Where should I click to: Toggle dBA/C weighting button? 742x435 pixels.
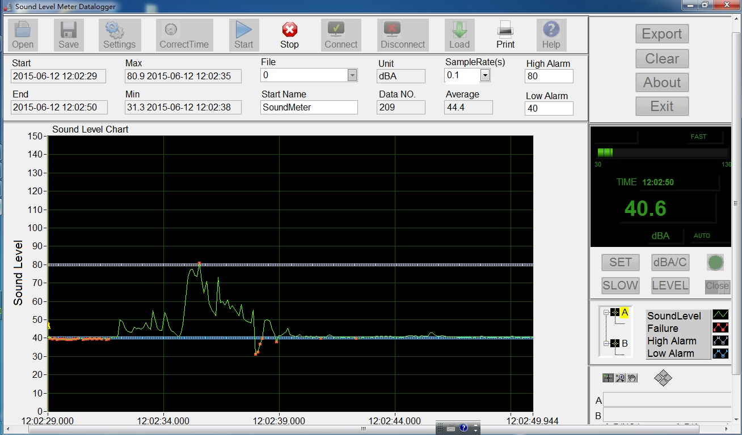(670, 262)
